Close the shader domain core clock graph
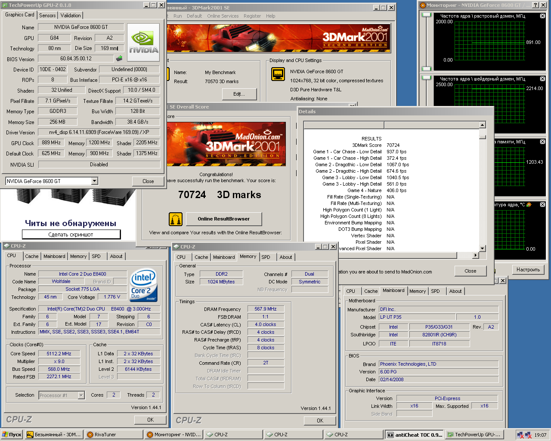551x441 pixels. pyautogui.click(x=542, y=79)
